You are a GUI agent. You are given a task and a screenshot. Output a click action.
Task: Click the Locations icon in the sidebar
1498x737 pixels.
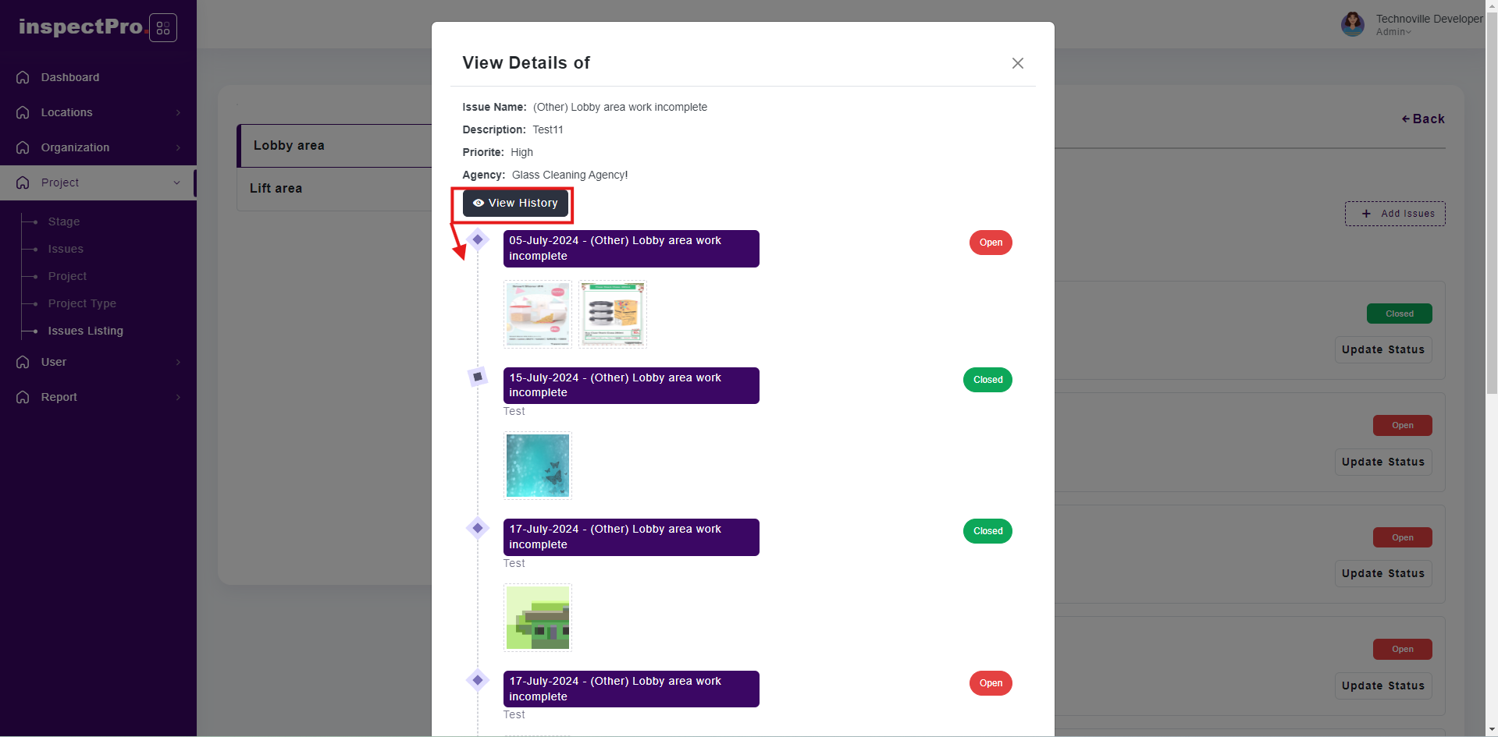click(23, 112)
